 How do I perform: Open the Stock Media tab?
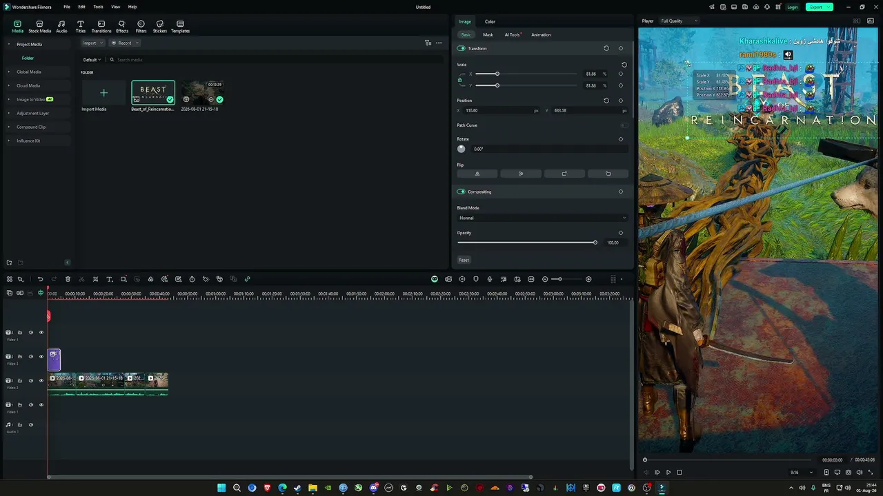pos(39,27)
